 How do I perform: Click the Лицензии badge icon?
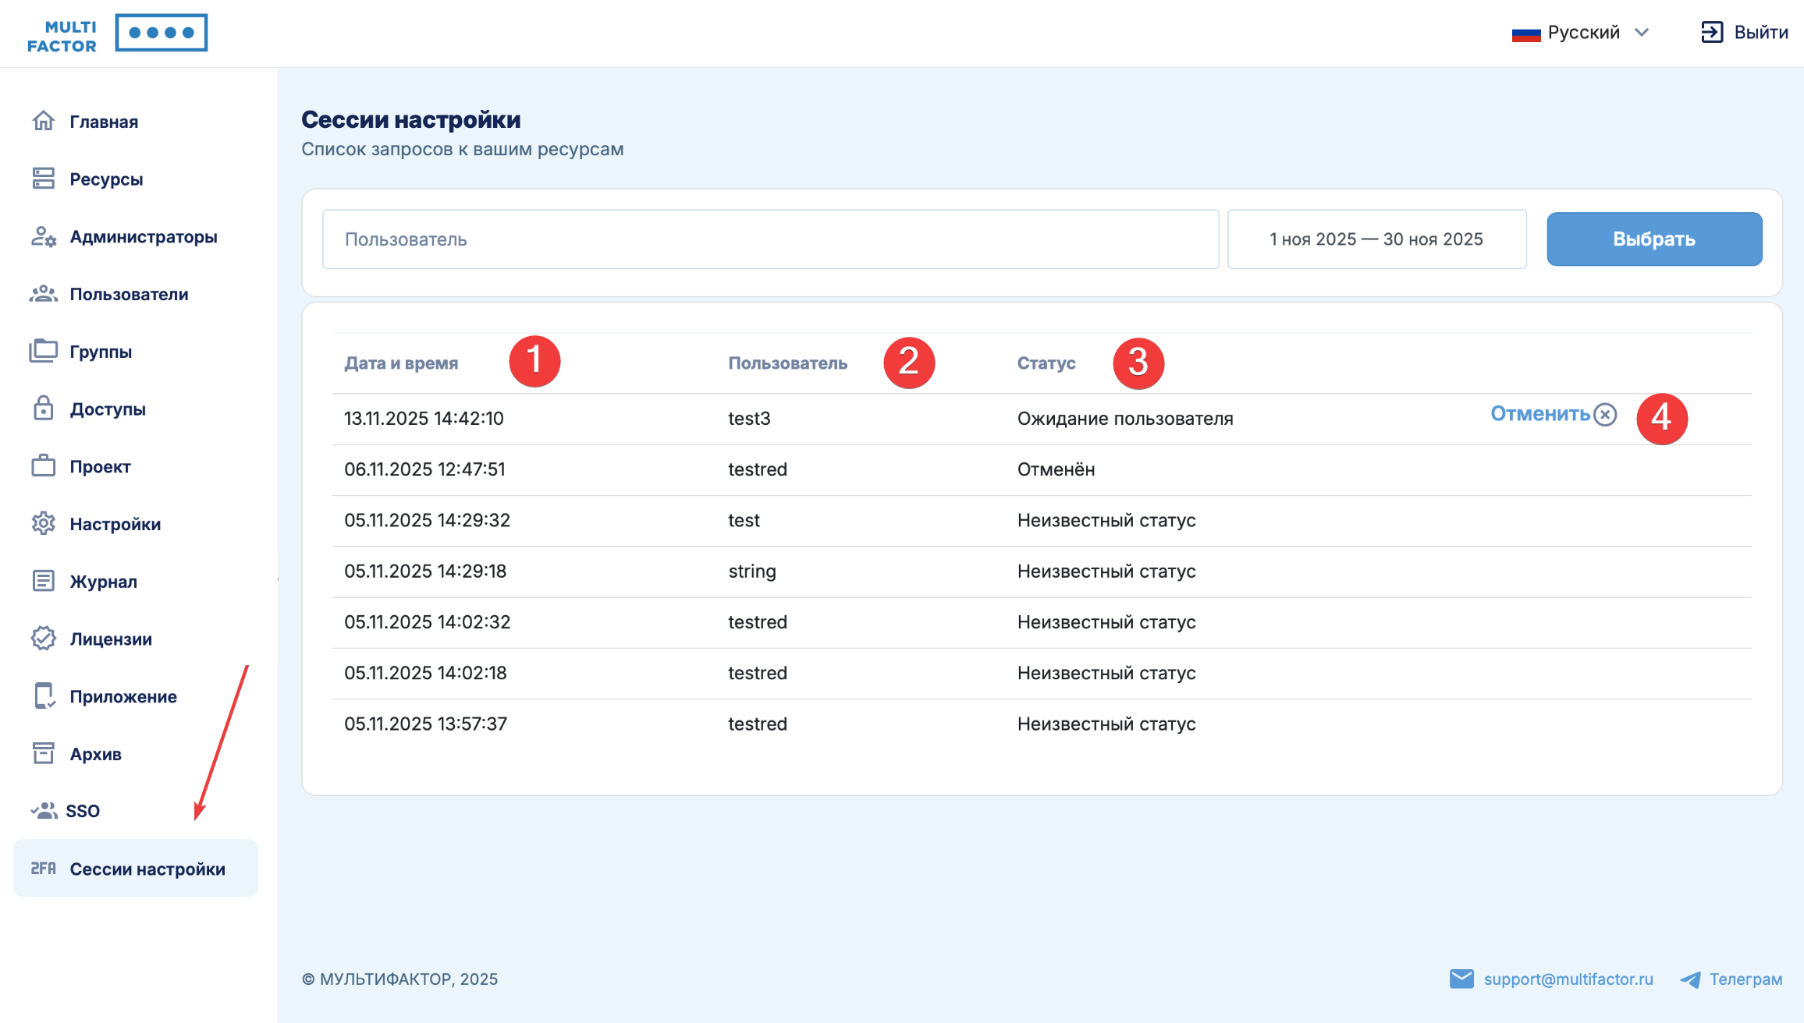pos(44,639)
